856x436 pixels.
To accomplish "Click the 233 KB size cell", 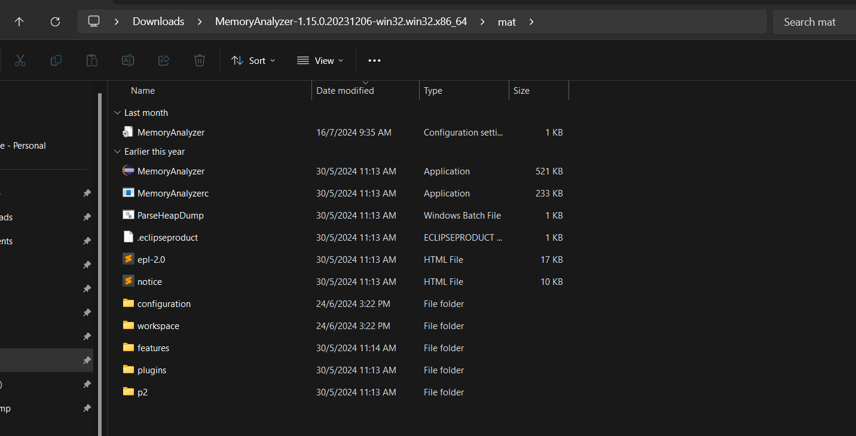I will 549,194.
